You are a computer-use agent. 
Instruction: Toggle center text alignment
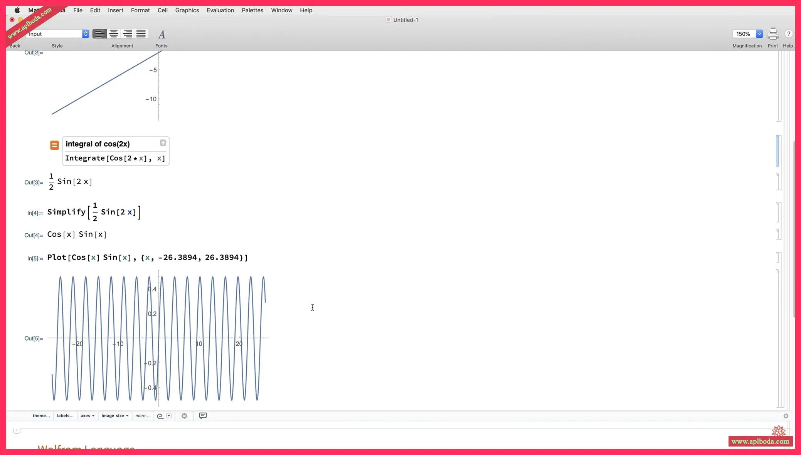point(114,34)
